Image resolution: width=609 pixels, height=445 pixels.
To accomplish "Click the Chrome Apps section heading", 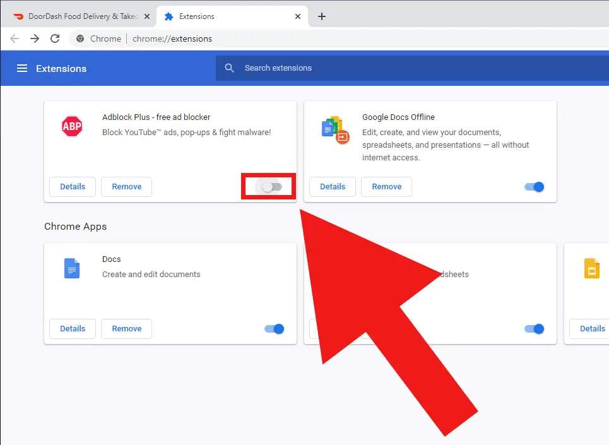I will [x=75, y=227].
